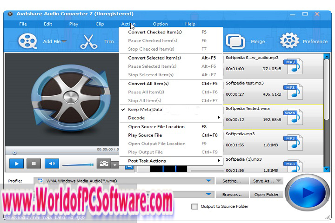
Task: Click the Trim toolbar label
Action: click(x=109, y=41)
